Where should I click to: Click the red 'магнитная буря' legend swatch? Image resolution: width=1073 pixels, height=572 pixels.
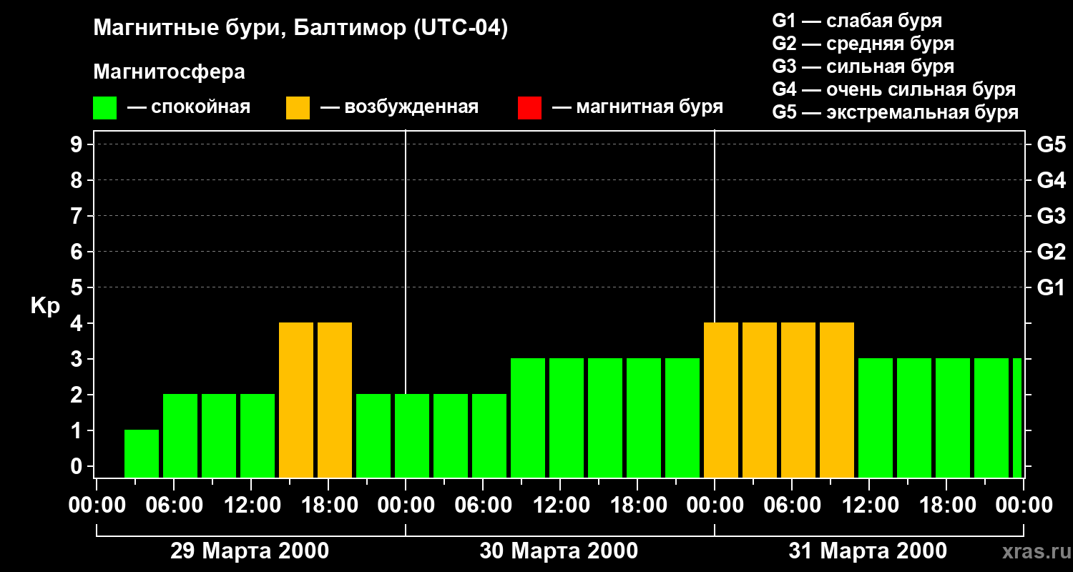[529, 108]
